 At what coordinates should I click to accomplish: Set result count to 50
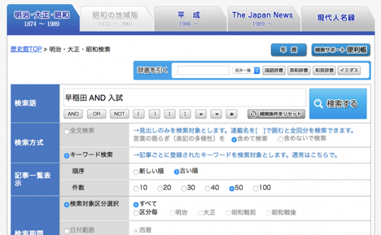click(232, 188)
